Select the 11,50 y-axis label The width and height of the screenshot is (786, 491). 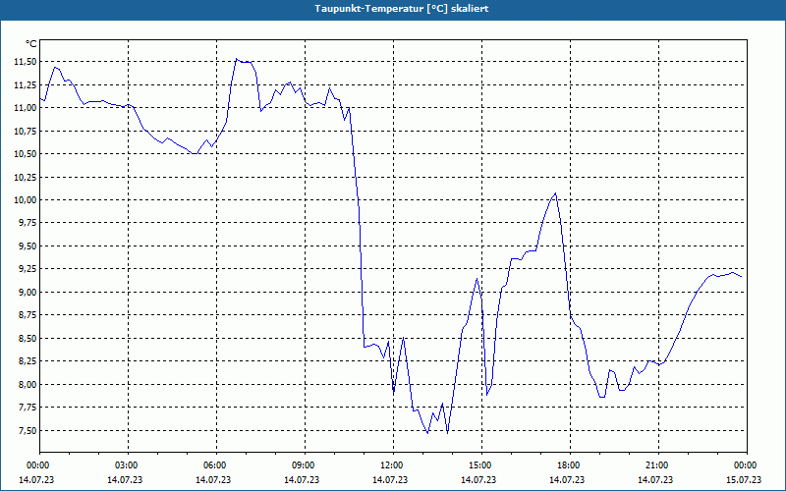pos(26,62)
